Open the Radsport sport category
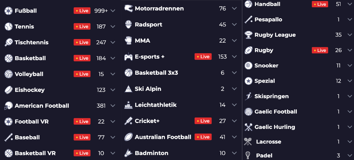The height and width of the screenshot is (160, 354). coord(148,24)
